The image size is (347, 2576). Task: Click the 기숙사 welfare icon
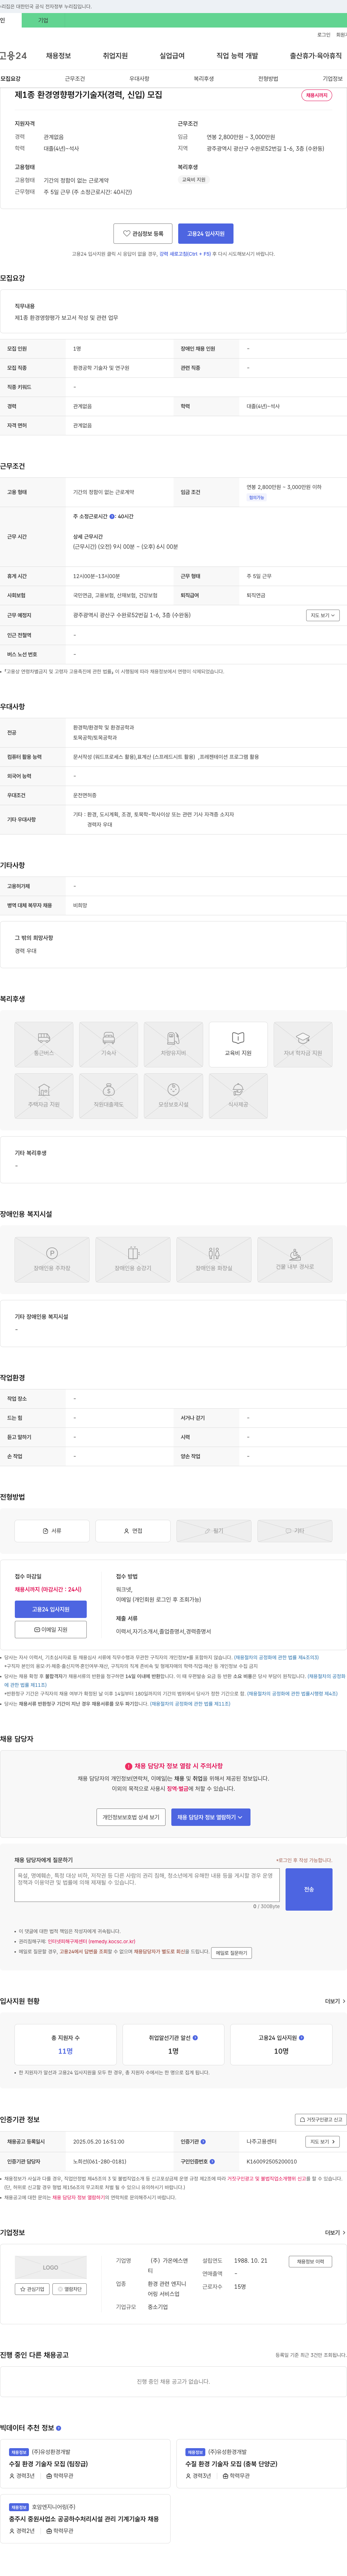pyautogui.click(x=109, y=1043)
